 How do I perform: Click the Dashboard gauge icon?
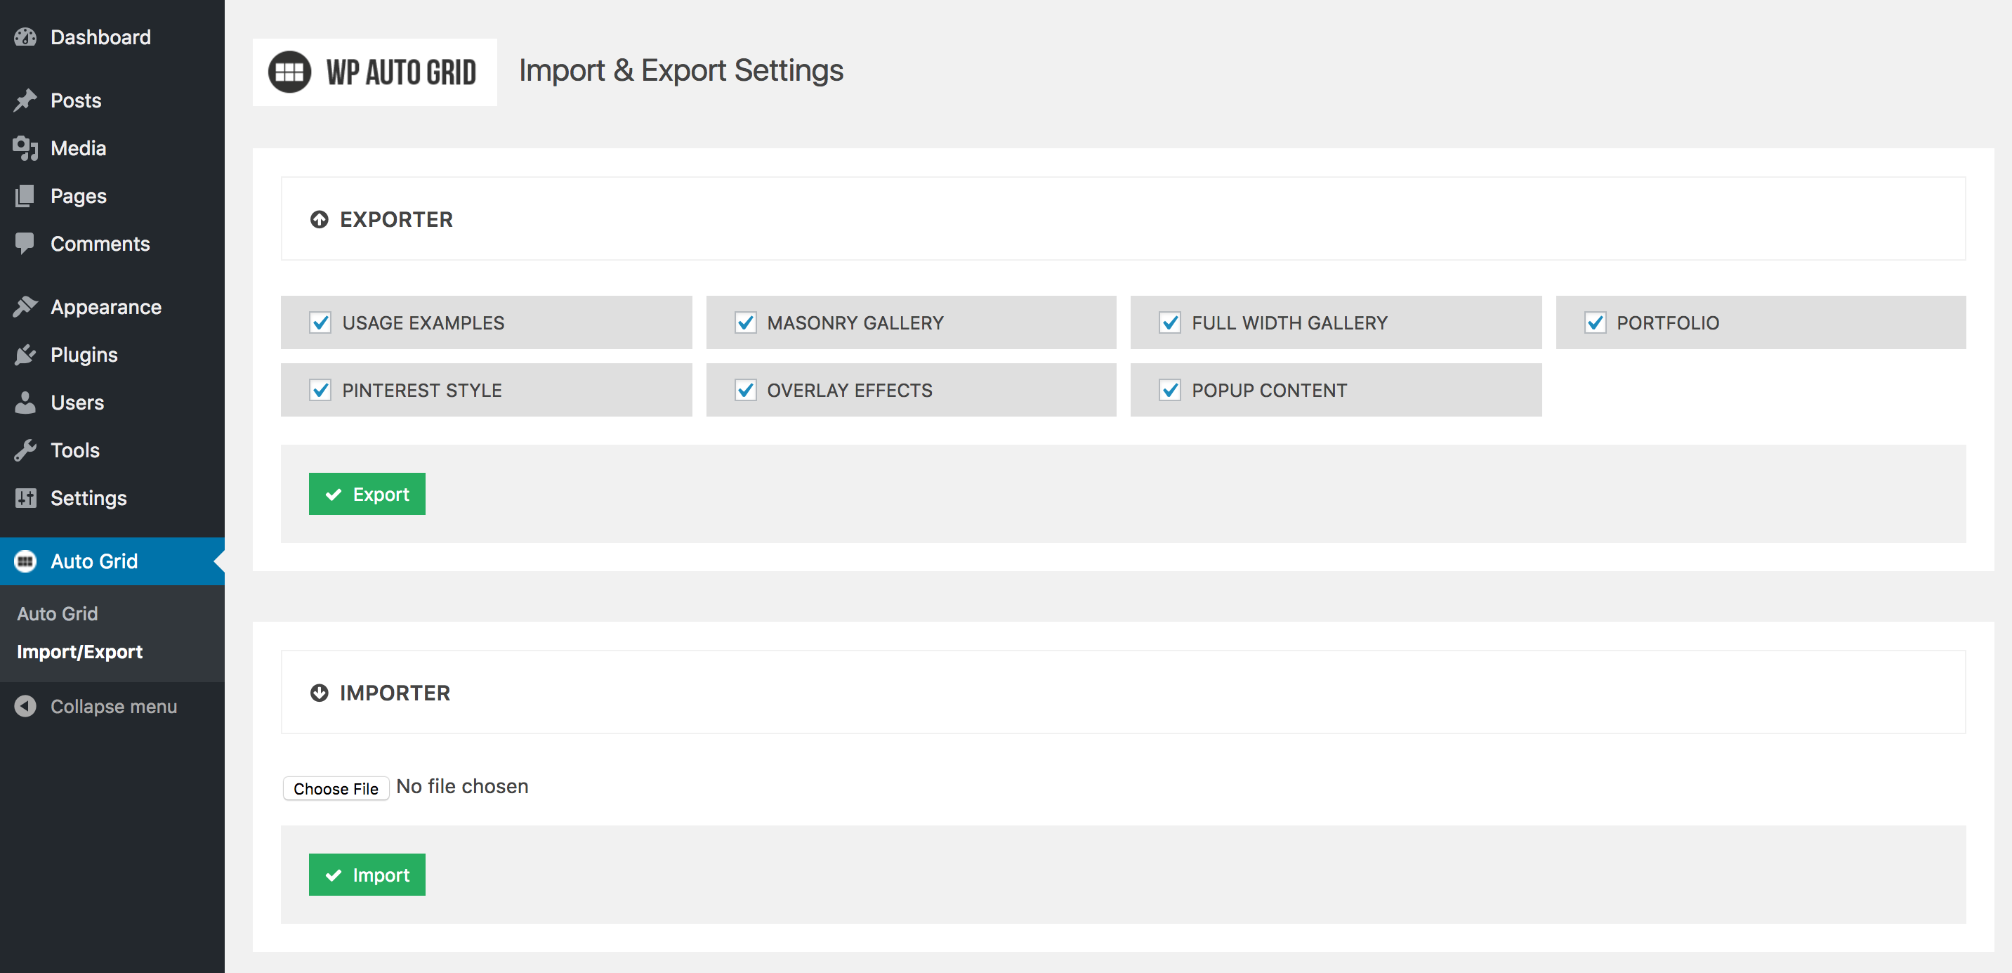[x=25, y=37]
